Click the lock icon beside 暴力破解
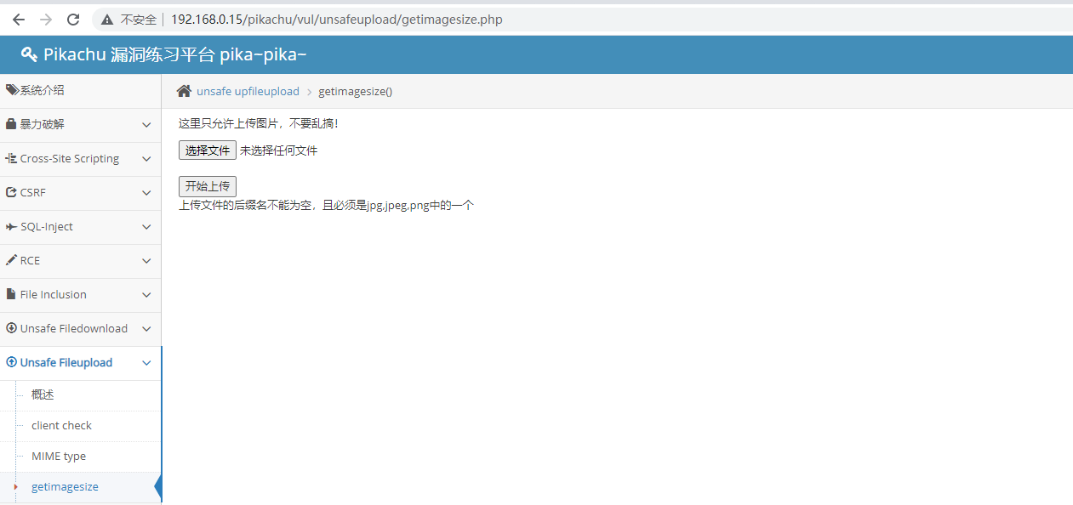The width and height of the screenshot is (1073, 505). pos(12,124)
